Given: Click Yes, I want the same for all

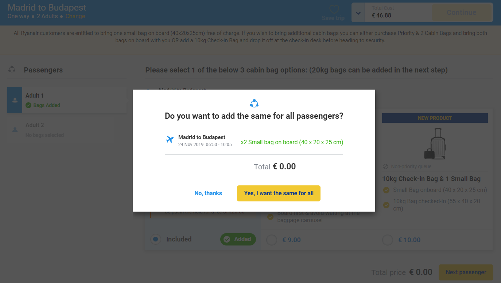Looking at the screenshot, I should click(279, 193).
